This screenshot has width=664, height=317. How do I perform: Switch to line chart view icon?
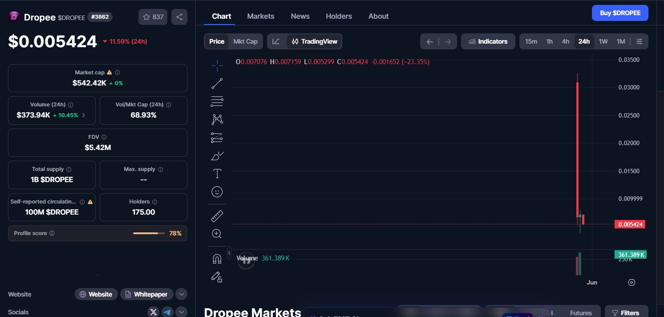276,41
